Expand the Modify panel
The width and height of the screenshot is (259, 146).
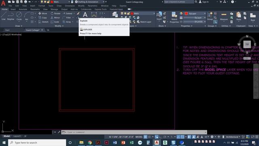[x=59, y=26]
